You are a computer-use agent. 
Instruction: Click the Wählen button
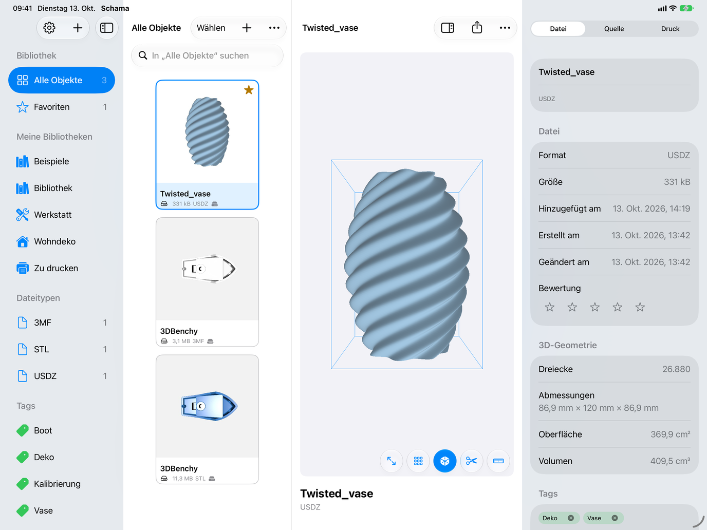click(x=211, y=28)
